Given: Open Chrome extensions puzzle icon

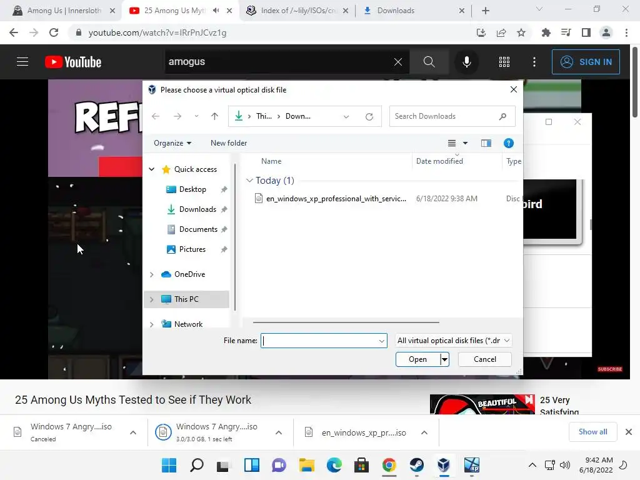Looking at the screenshot, I should (x=546, y=32).
